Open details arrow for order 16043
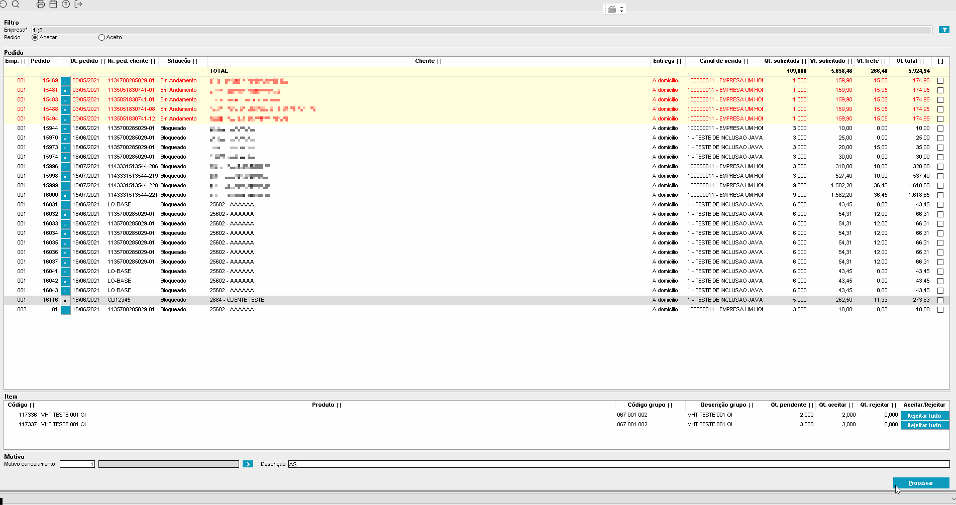 [65, 291]
